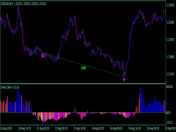This screenshot has width=176, height=132.
Task: Click the 20 Aug 16:30 time label
Action: (x=24, y=128)
